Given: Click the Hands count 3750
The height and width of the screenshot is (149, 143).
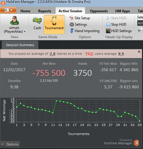Looking at the screenshot, I should click(83, 73).
